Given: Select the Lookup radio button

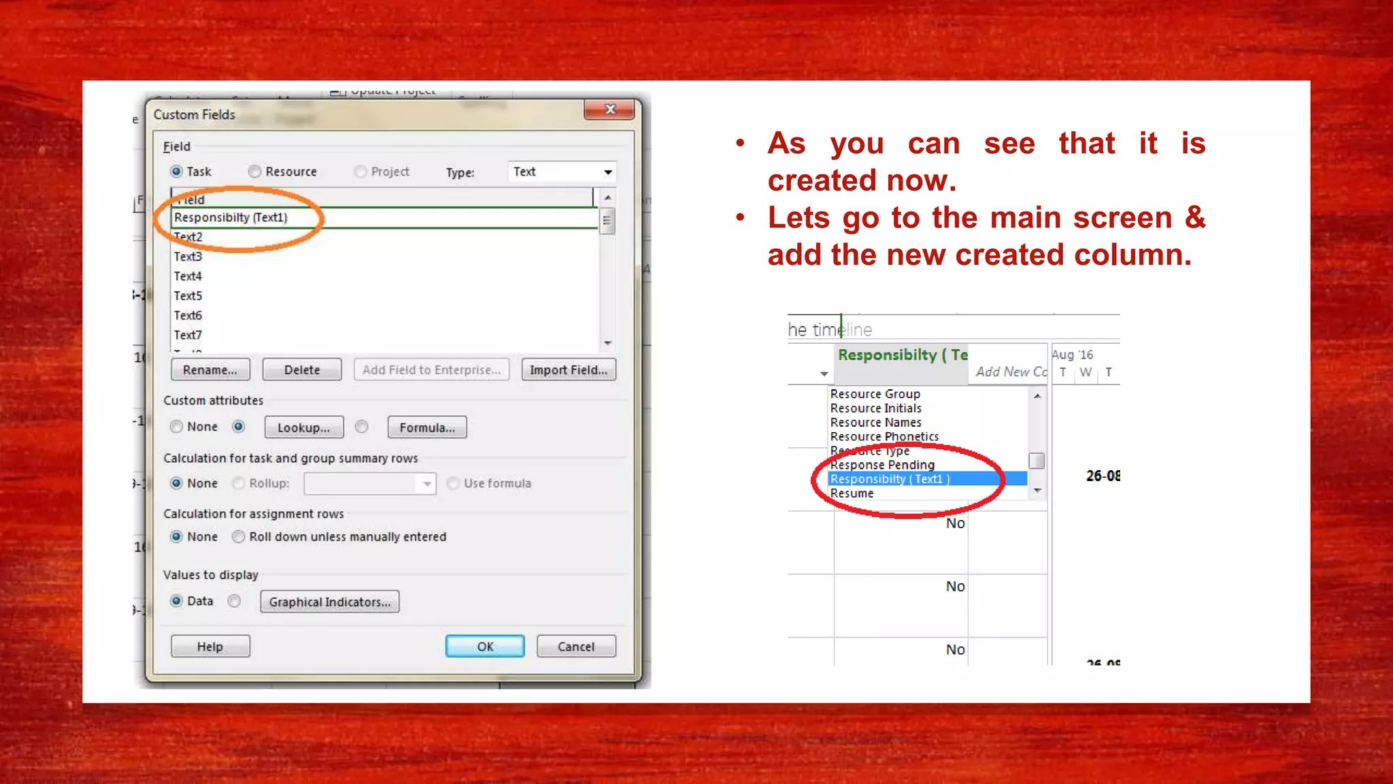Looking at the screenshot, I should (239, 427).
